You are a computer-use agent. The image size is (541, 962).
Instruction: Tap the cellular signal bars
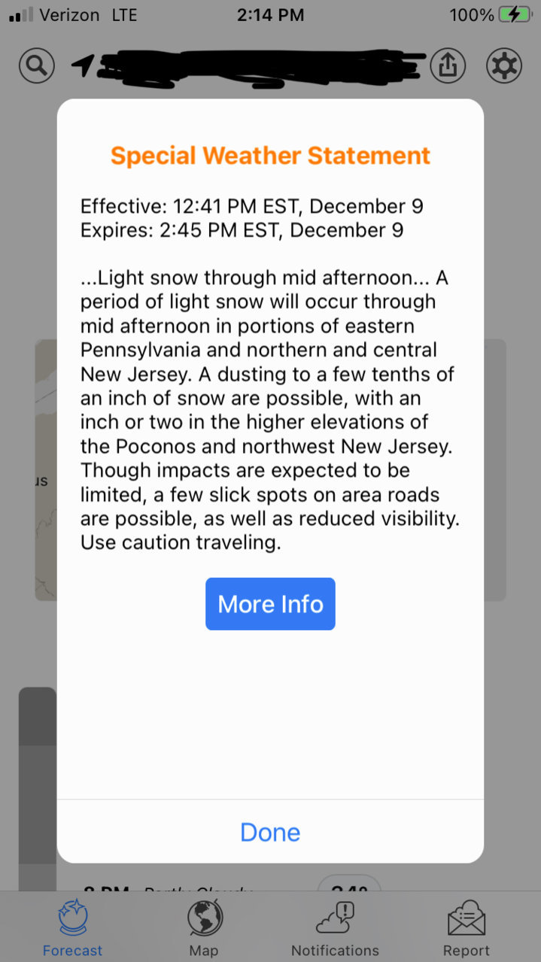21,14
